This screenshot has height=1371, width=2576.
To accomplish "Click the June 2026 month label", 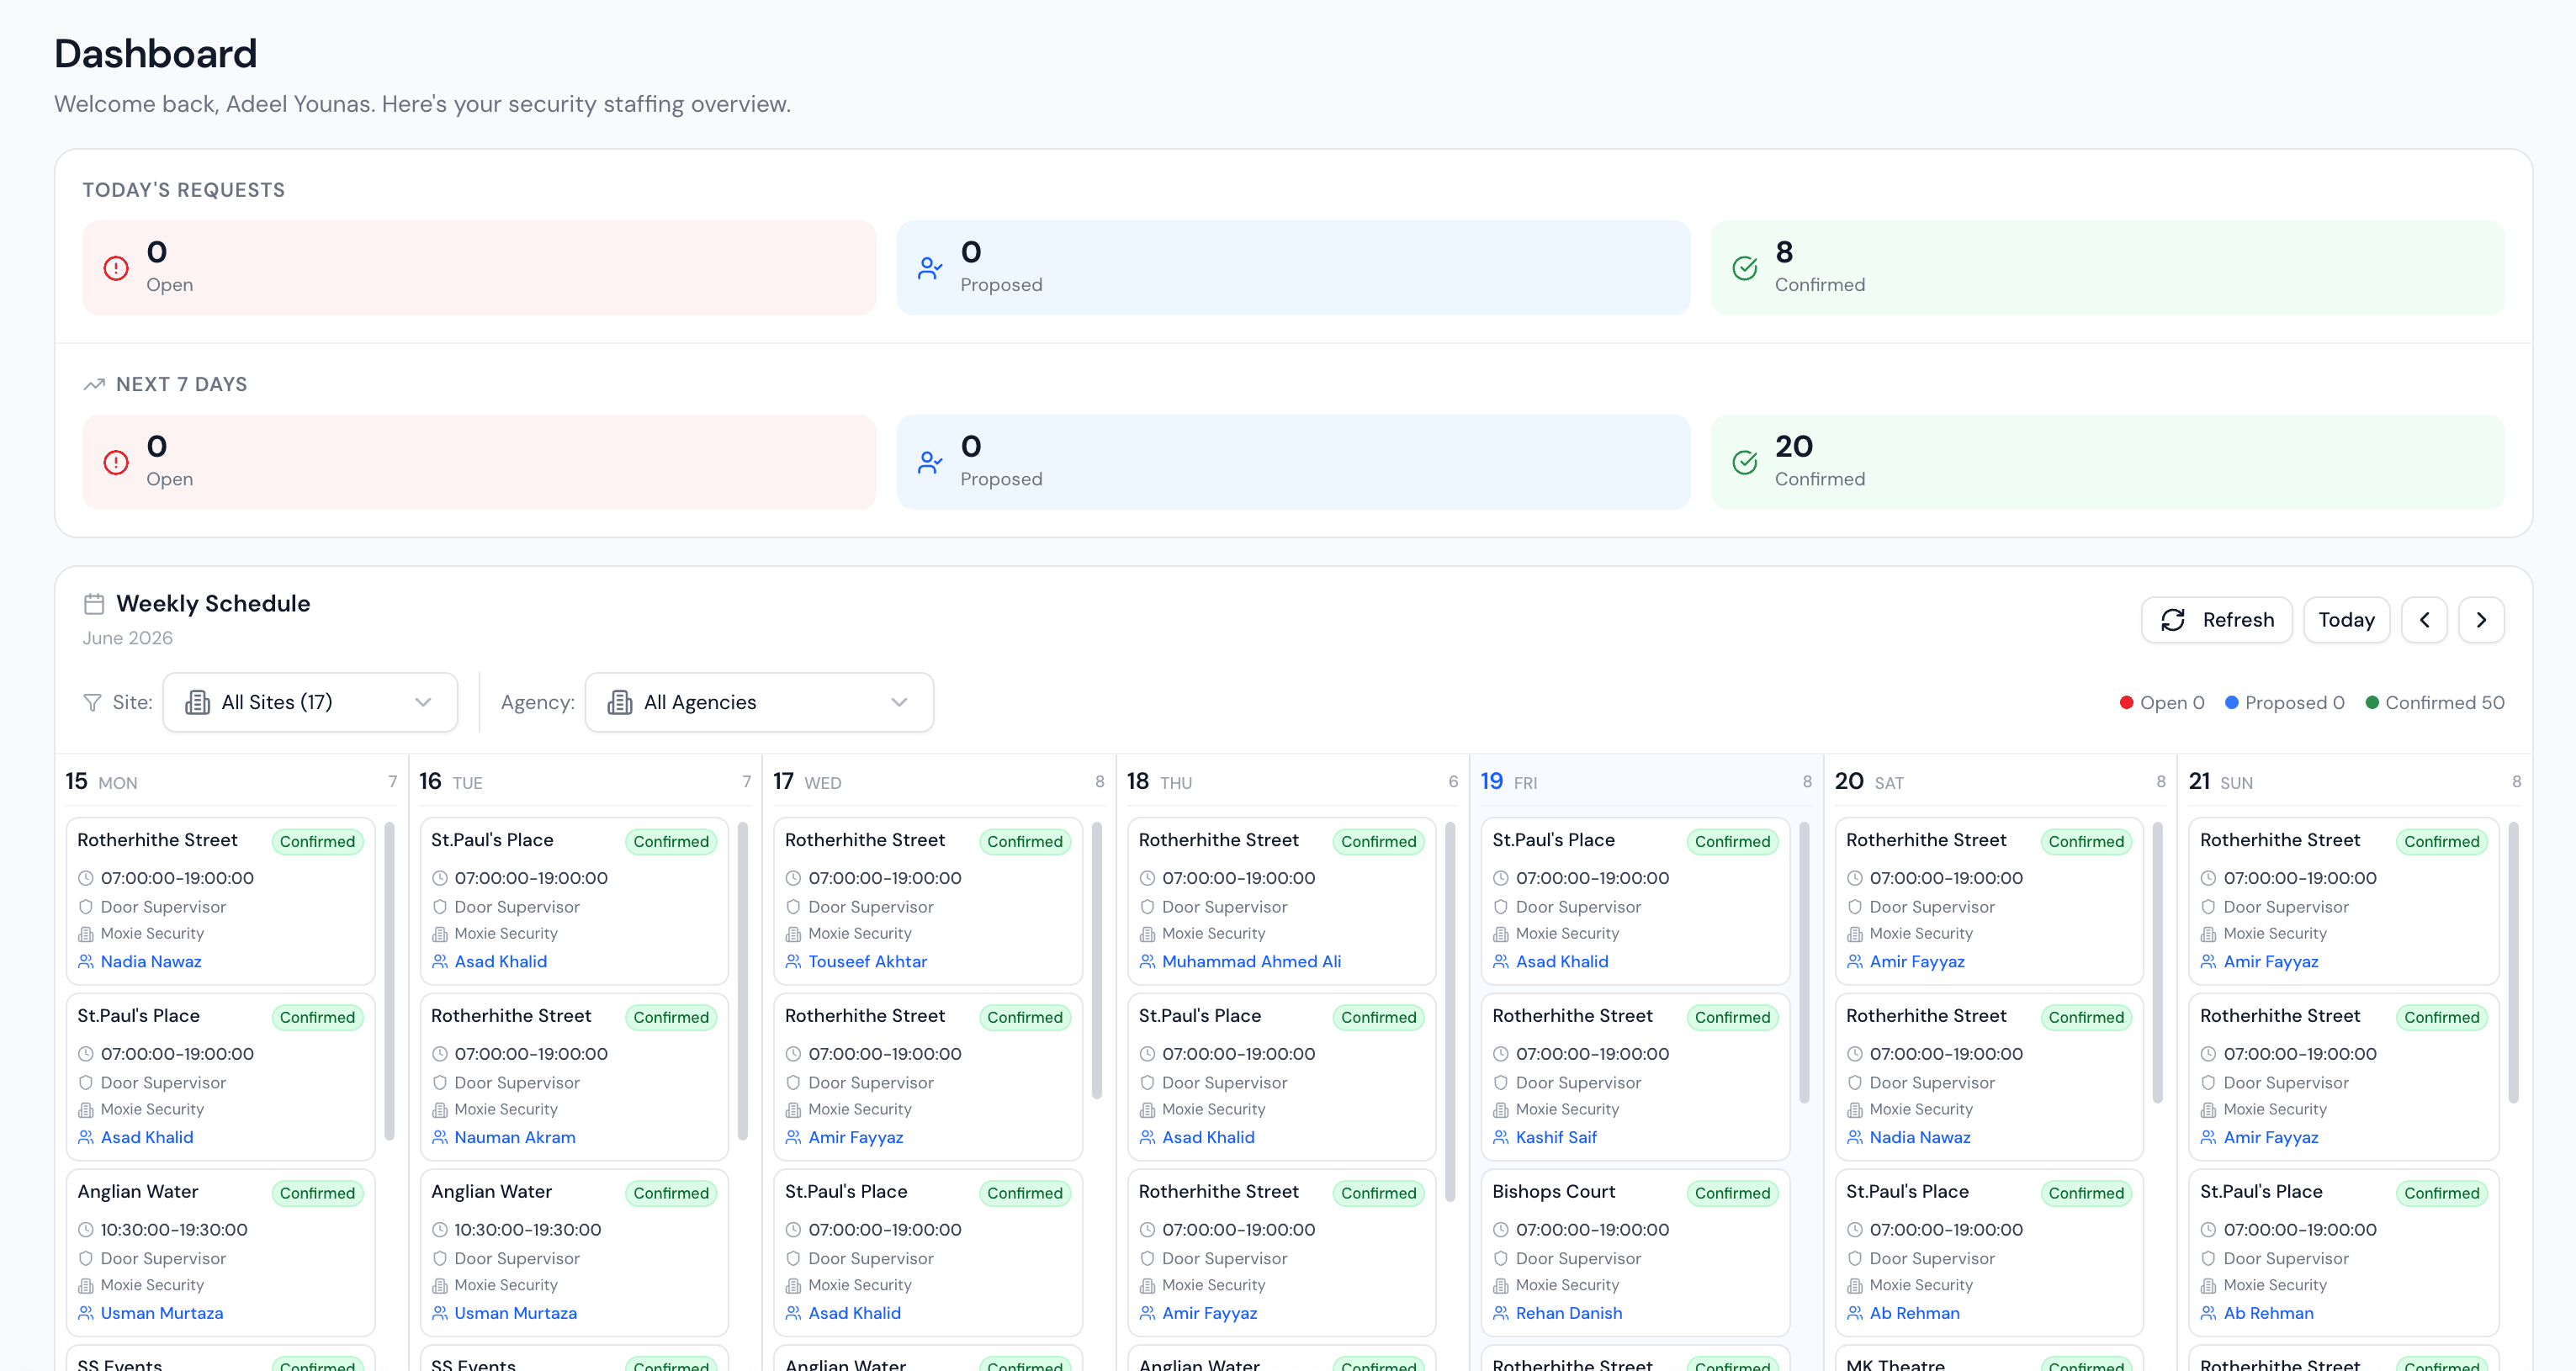I will coord(127,638).
